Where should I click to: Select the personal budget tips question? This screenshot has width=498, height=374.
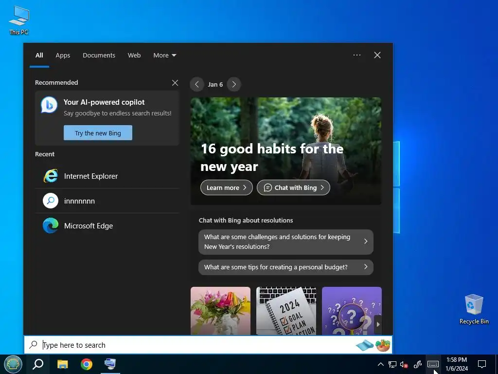click(286, 267)
